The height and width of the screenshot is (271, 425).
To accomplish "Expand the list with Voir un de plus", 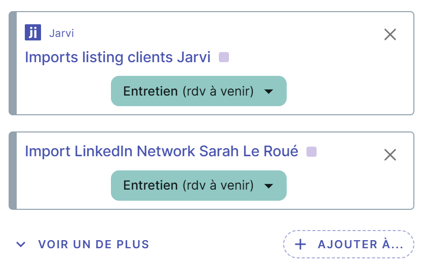I will pos(93,245).
